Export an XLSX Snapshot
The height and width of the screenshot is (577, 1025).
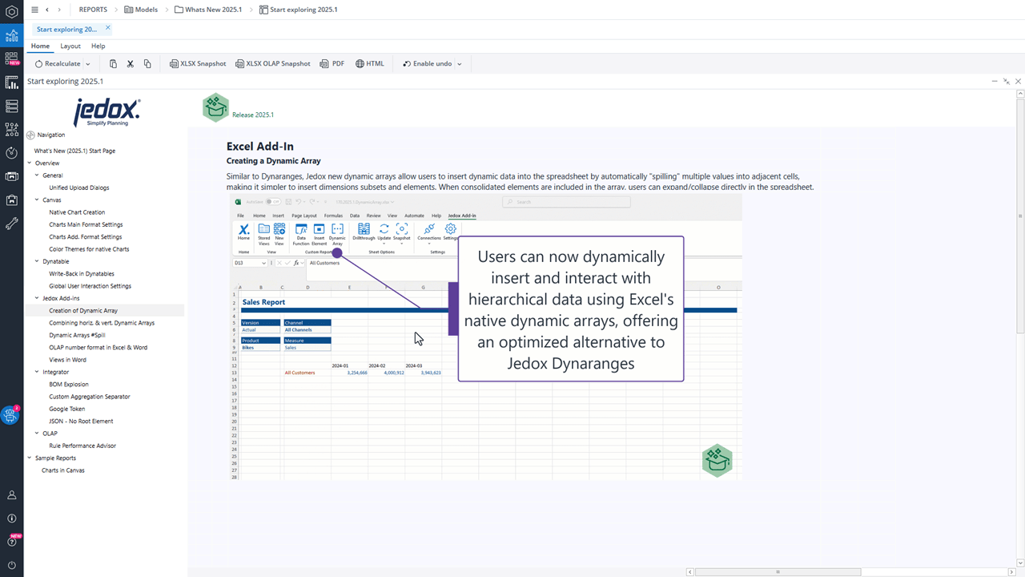pyautogui.click(x=198, y=63)
